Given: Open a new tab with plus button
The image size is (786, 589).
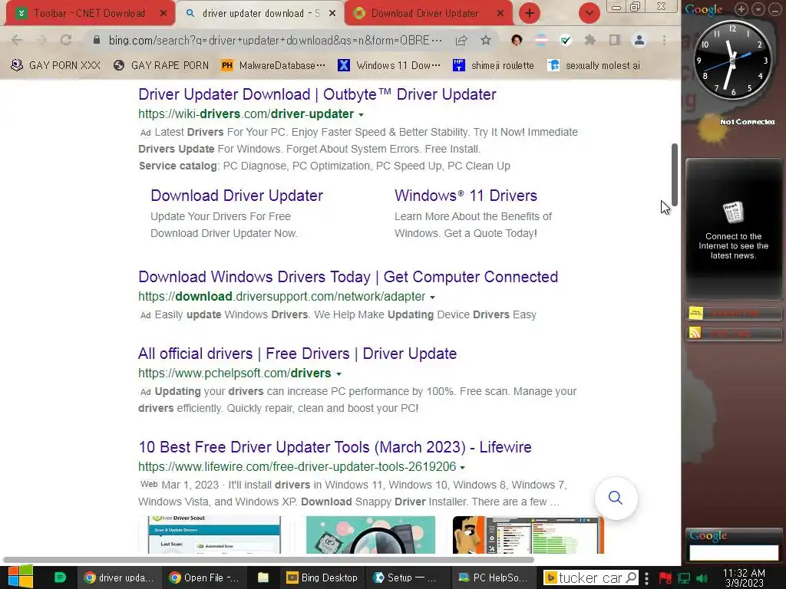Looking at the screenshot, I should tap(530, 14).
